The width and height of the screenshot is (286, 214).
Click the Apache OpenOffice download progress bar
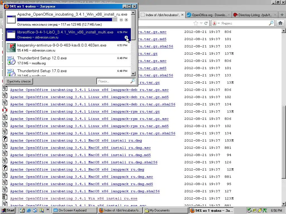67,20
